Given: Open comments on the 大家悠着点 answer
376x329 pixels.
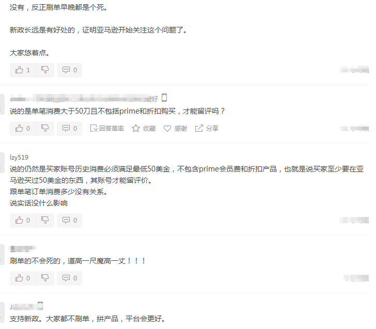Looking at the screenshot, I should [70, 70].
